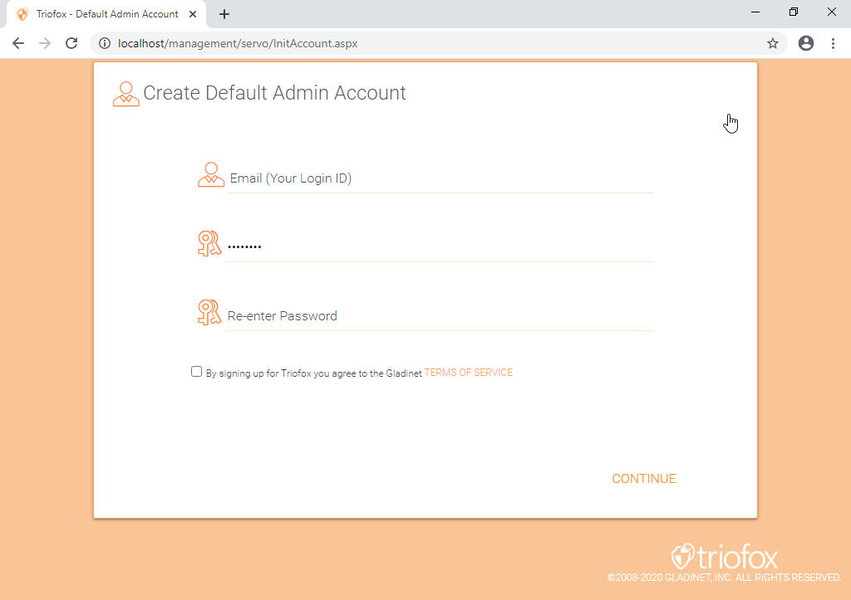Restore down the Chrome window
The image size is (851, 600).
[794, 12]
